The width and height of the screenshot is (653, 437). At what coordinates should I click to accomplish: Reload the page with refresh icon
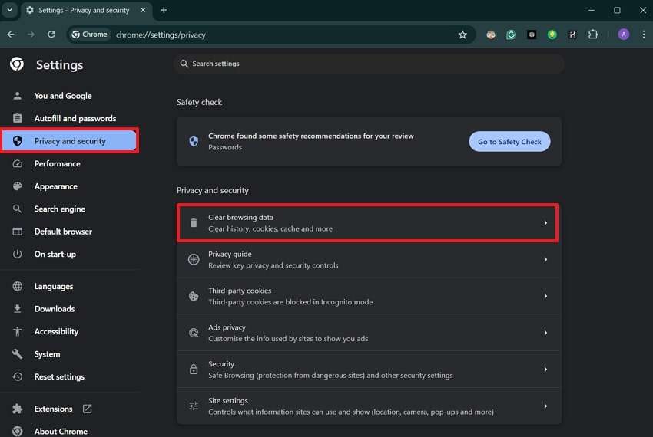tap(51, 34)
